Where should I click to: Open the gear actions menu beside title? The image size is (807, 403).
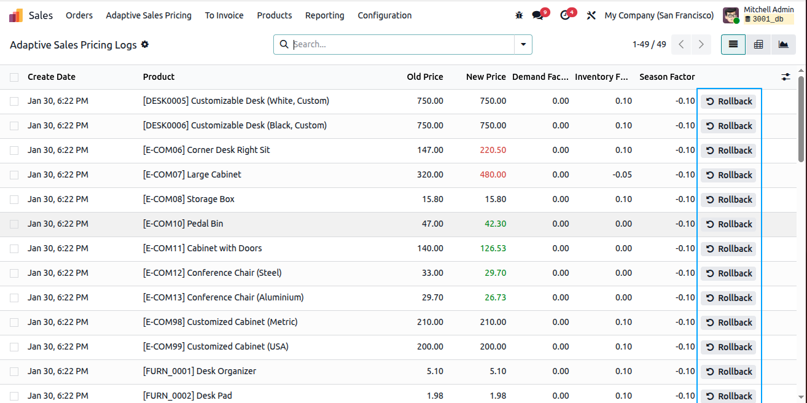[145, 44]
